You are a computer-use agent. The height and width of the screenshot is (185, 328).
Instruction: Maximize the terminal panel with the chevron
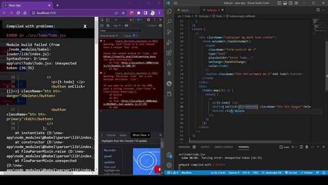(x=318, y=147)
